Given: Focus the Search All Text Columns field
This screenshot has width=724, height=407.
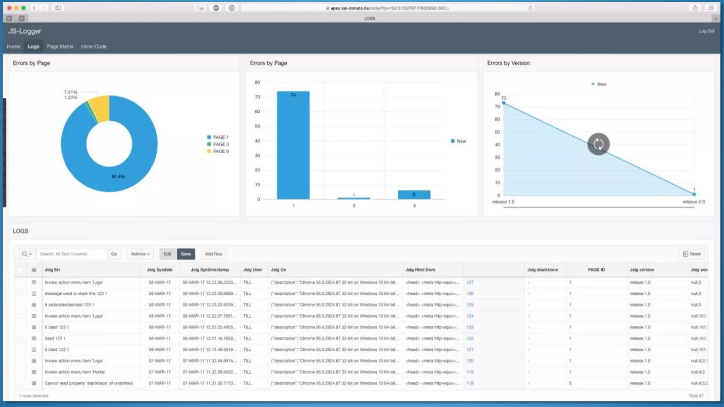Looking at the screenshot, I should pyautogui.click(x=72, y=254).
